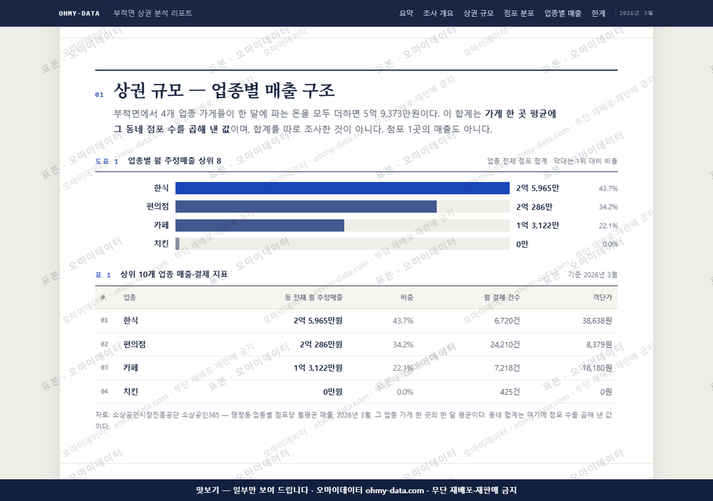Click the 43.7% chart percentage

coord(608,188)
